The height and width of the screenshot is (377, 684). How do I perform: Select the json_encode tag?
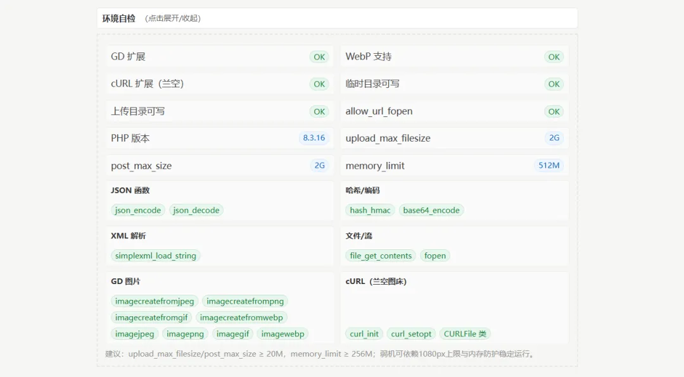[138, 210]
